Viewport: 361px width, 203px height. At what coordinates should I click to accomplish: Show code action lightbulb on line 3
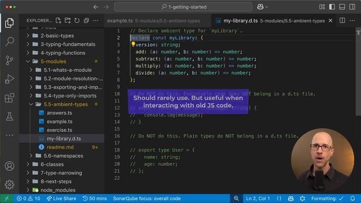click(133, 44)
